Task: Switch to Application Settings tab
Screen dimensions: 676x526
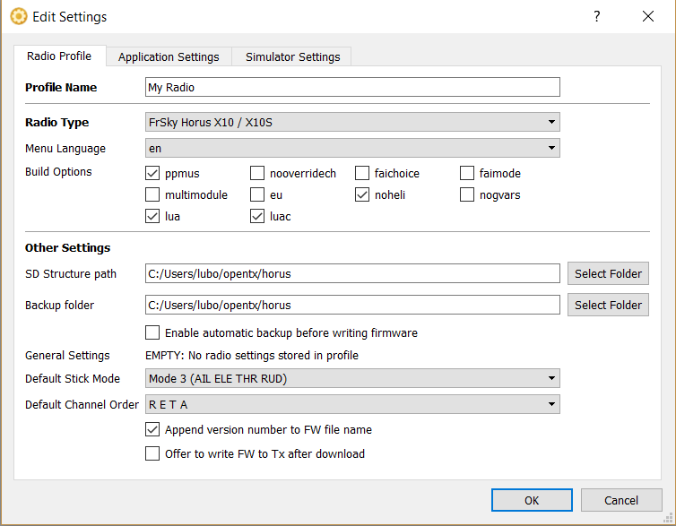Action: tap(169, 56)
